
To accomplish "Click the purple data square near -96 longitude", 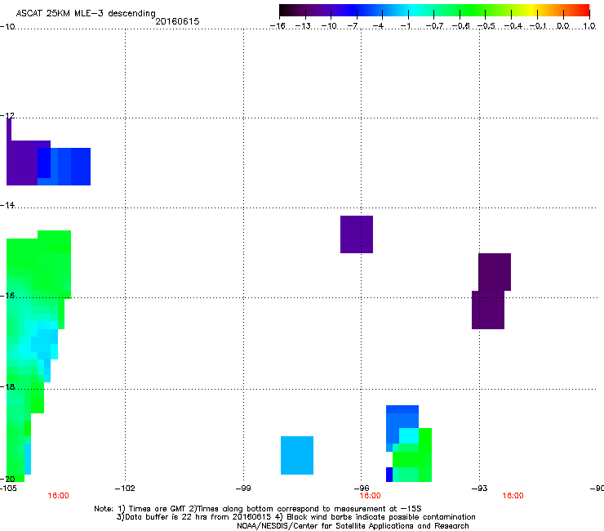I will pos(357,234).
